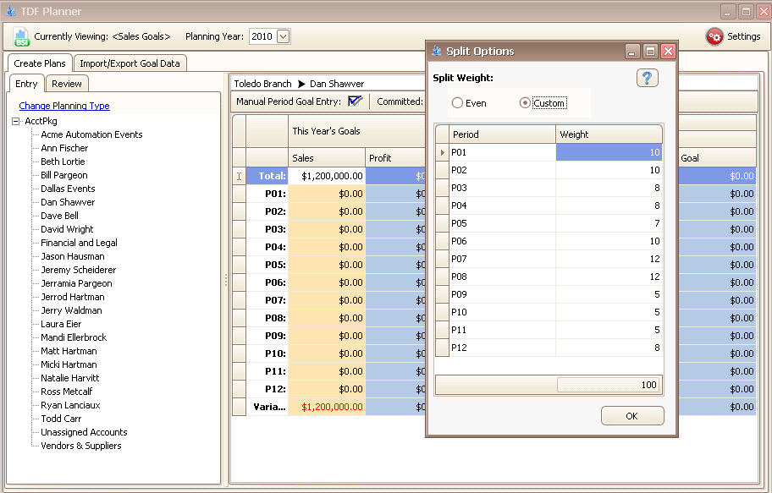Switch to the Create Plans tab
The image size is (772, 493).
40,63
